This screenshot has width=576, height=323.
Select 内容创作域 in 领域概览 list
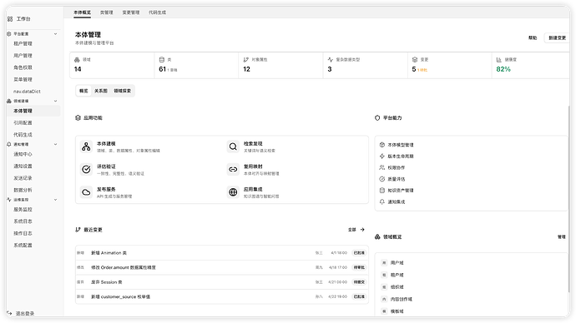pyautogui.click(x=402, y=299)
